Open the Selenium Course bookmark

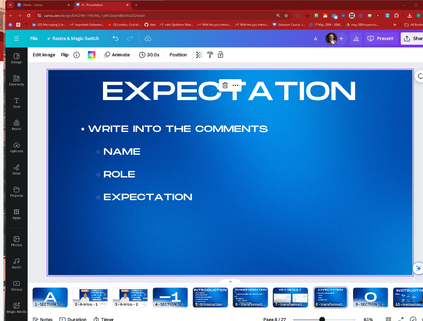pyautogui.click(x=289, y=24)
